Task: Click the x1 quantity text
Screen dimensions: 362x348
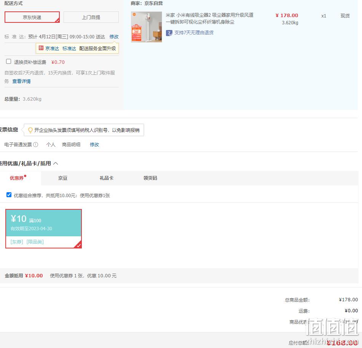Action: click(324, 16)
